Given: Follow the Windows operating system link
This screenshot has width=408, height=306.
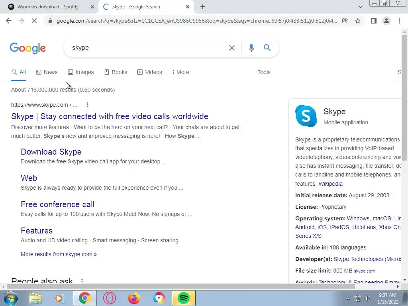Looking at the screenshot, I should [x=358, y=219].
